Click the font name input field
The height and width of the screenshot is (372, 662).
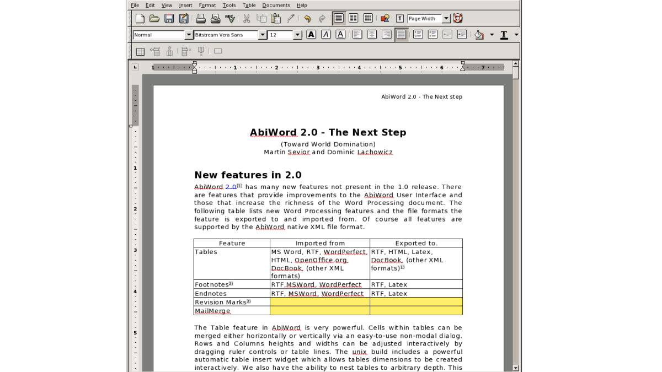226,35
